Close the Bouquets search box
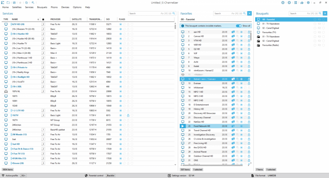Viewport: 329px width, 178px height. tap(324, 13)
